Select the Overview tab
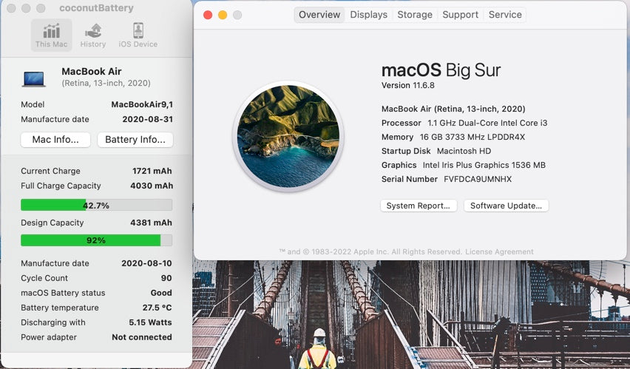Image resolution: width=630 pixels, height=369 pixels. pyautogui.click(x=319, y=15)
